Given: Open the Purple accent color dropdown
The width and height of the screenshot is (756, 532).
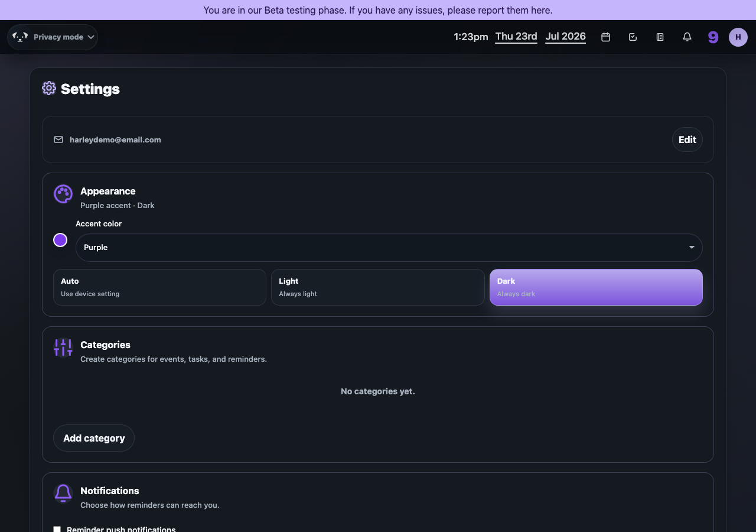Looking at the screenshot, I should coord(389,248).
